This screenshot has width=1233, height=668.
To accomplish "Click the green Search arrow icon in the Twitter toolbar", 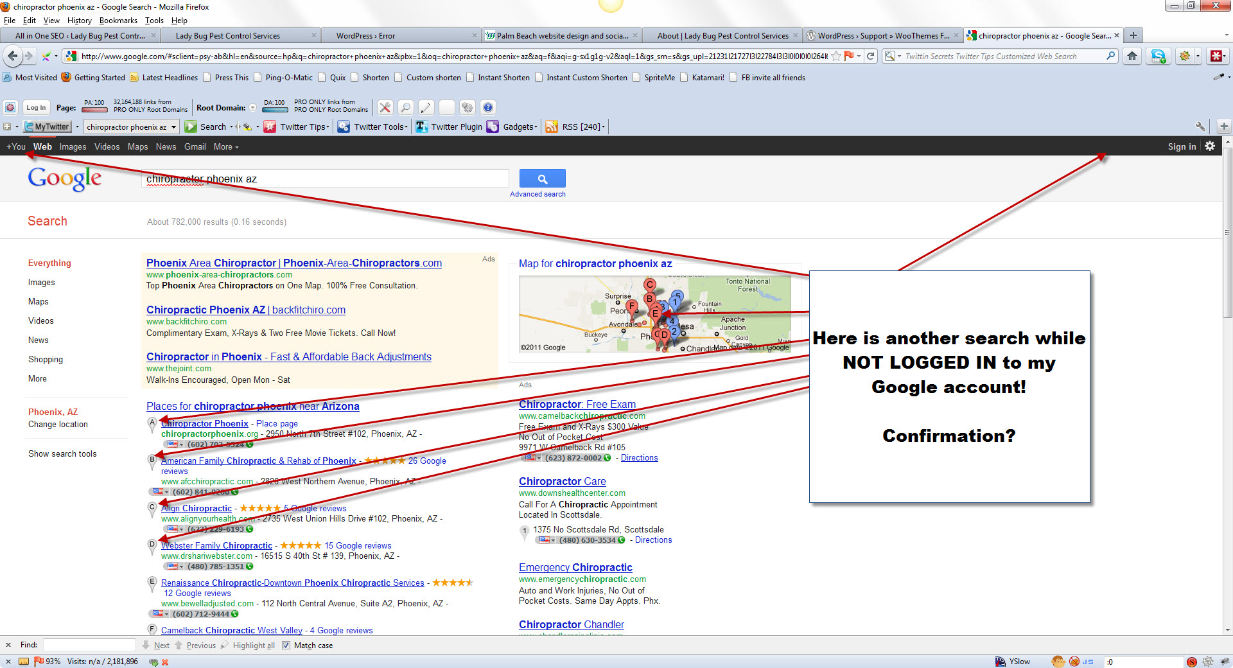I will pyautogui.click(x=191, y=127).
